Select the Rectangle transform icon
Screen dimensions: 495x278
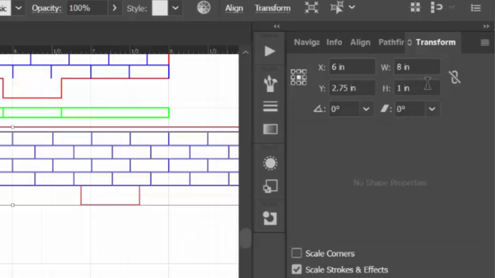[x=299, y=78]
